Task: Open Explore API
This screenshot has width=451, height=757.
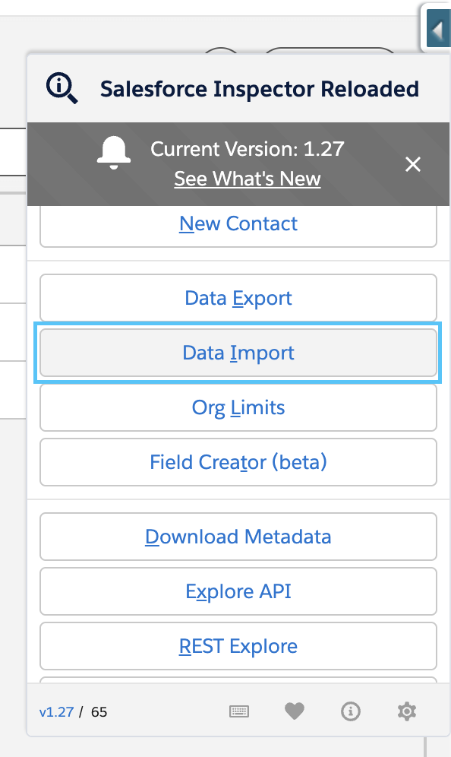Action: 238,591
